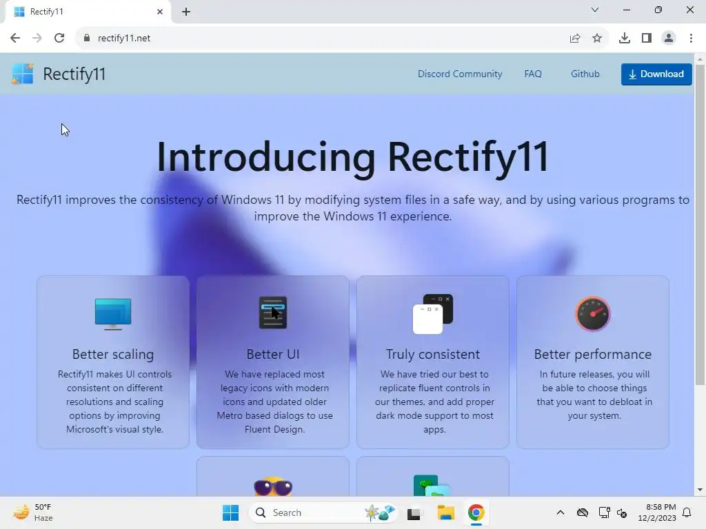Image resolution: width=706 pixels, height=529 pixels.
Task: Expand the tab search dropdown arrow
Action: tap(595, 10)
